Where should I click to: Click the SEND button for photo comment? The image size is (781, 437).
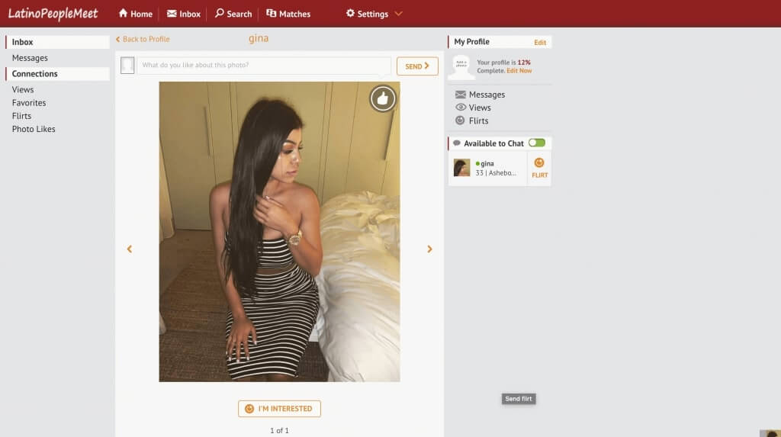pos(417,66)
